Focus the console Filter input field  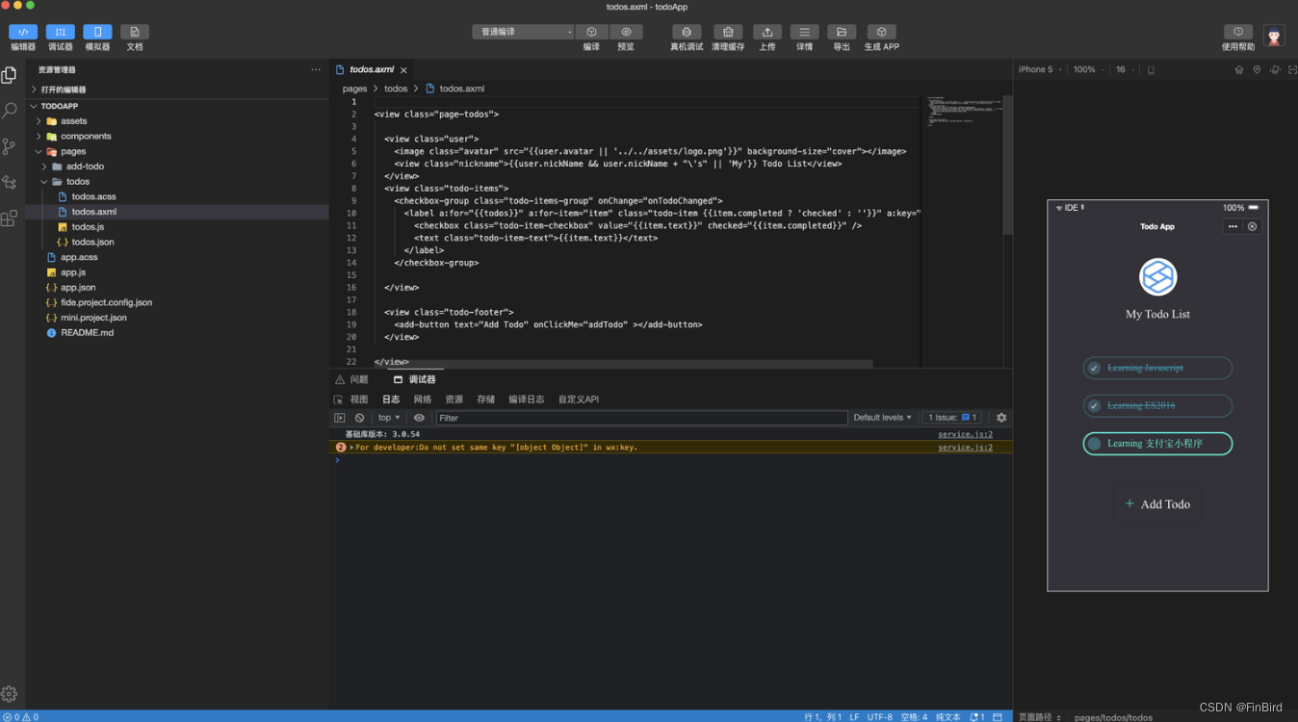[x=641, y=418]
